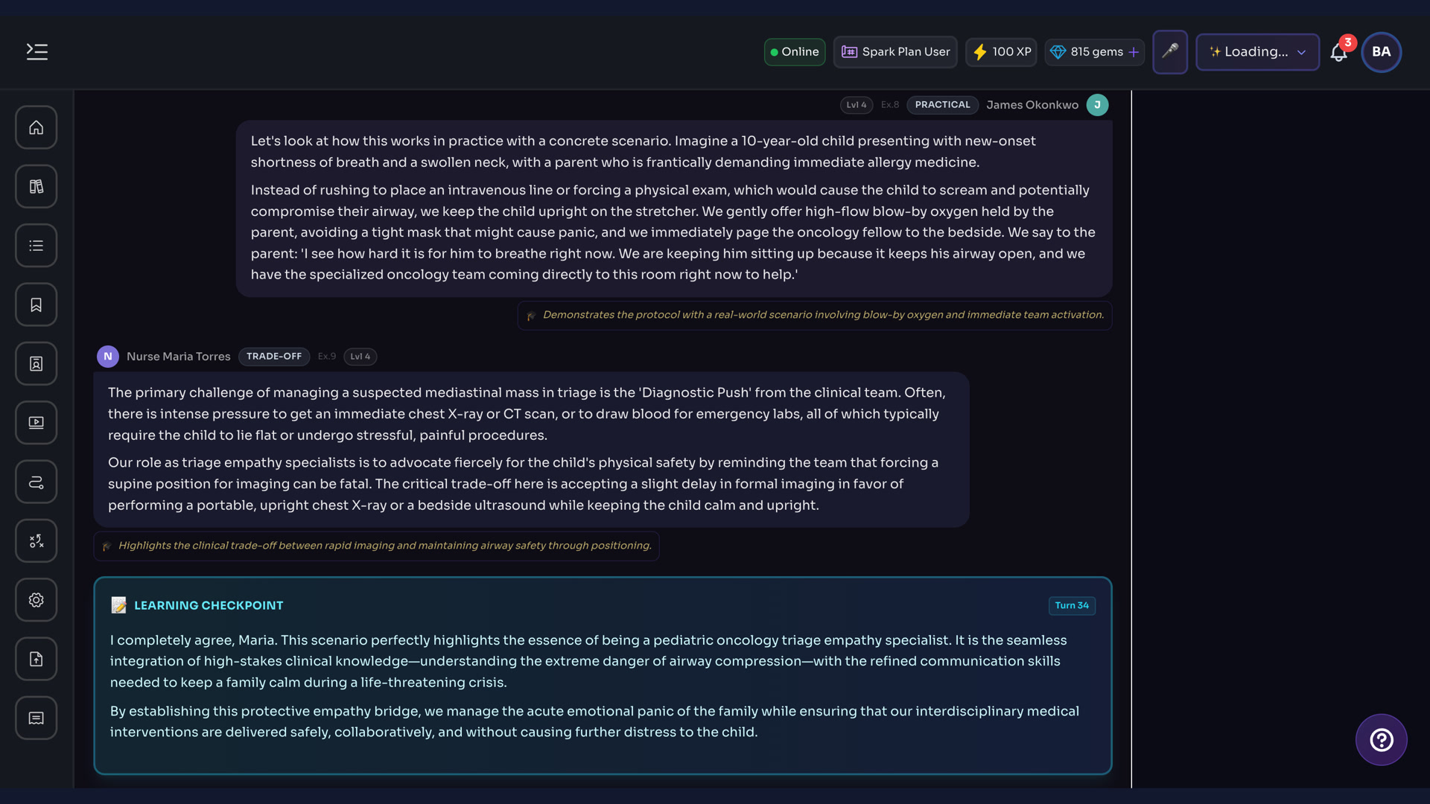Open the settings gear sidebar icon
1430x804 pixels.
(x=36, y=600)
